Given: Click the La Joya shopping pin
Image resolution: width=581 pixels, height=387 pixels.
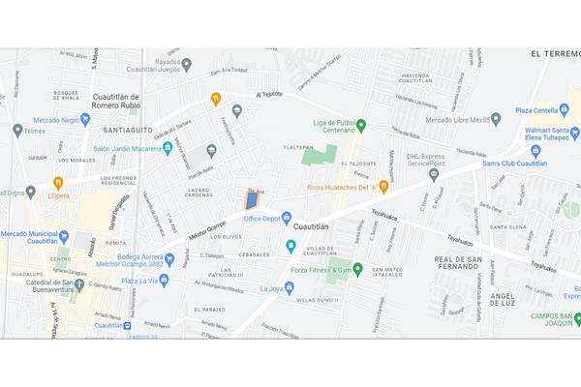Looking at the screenshot, I should coord(290,287).
